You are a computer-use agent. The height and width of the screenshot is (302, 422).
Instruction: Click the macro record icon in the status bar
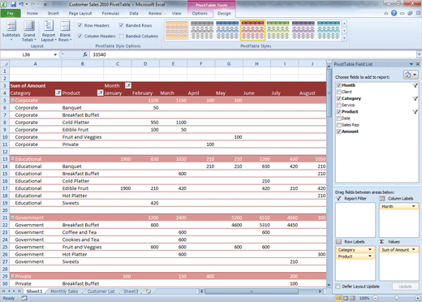click(24, 298)
